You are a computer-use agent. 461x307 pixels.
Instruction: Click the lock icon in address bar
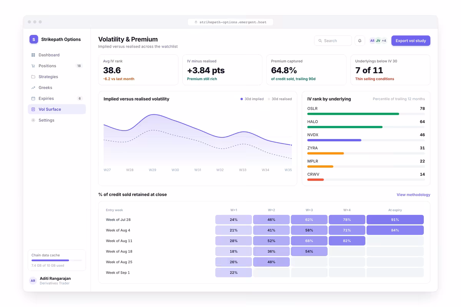point(196,22)
